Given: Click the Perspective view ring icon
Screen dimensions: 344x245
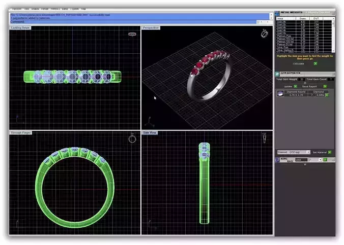Looking at the screenshot, I should (265, 33).
